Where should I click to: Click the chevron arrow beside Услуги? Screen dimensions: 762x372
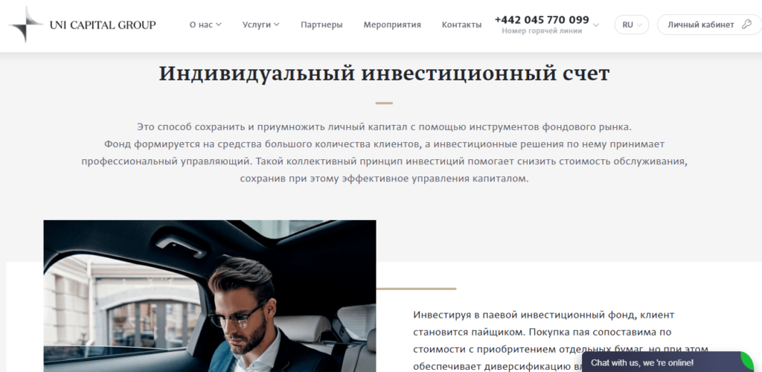(x=277, y=25)
